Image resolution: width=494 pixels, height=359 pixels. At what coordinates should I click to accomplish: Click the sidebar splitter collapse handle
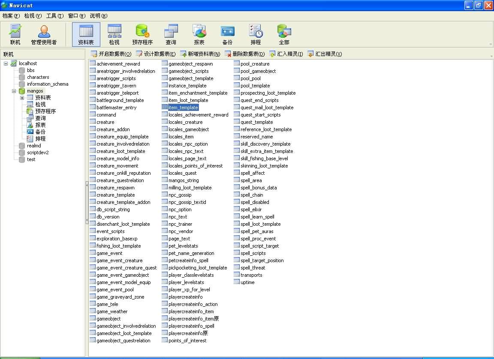pyautogui.click(x=87, y=203)
